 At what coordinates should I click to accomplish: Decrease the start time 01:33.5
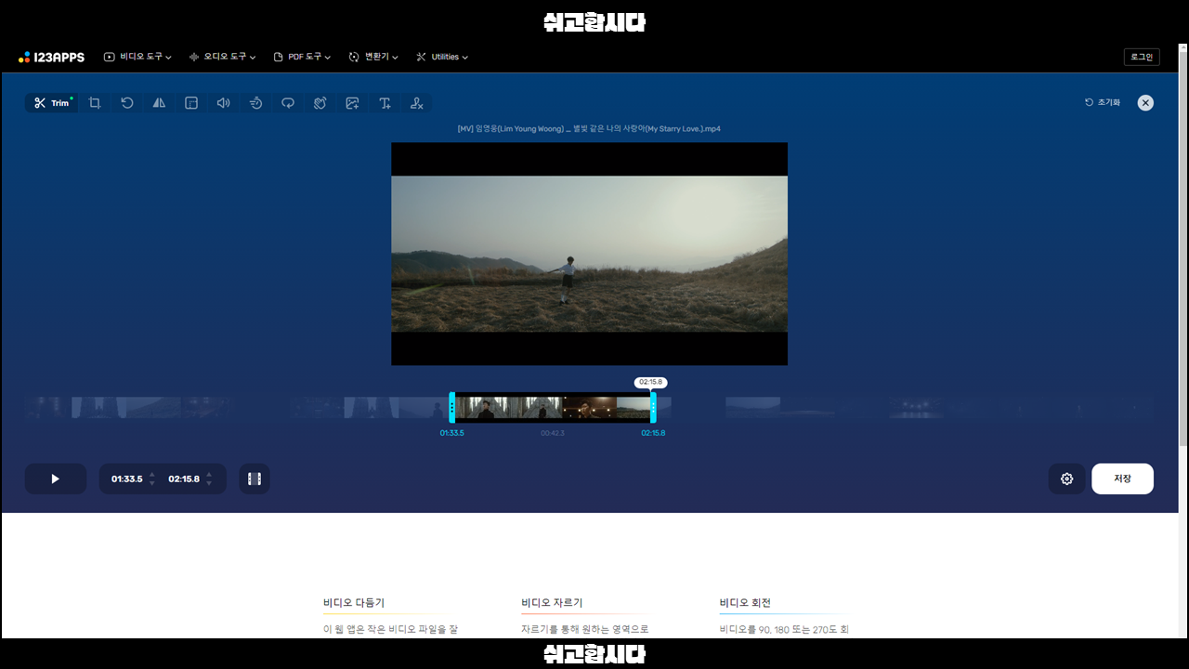152,484
